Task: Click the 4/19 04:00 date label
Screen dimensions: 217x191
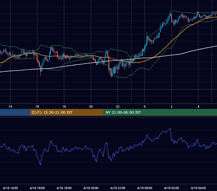Action: click(x=198, y=188)
